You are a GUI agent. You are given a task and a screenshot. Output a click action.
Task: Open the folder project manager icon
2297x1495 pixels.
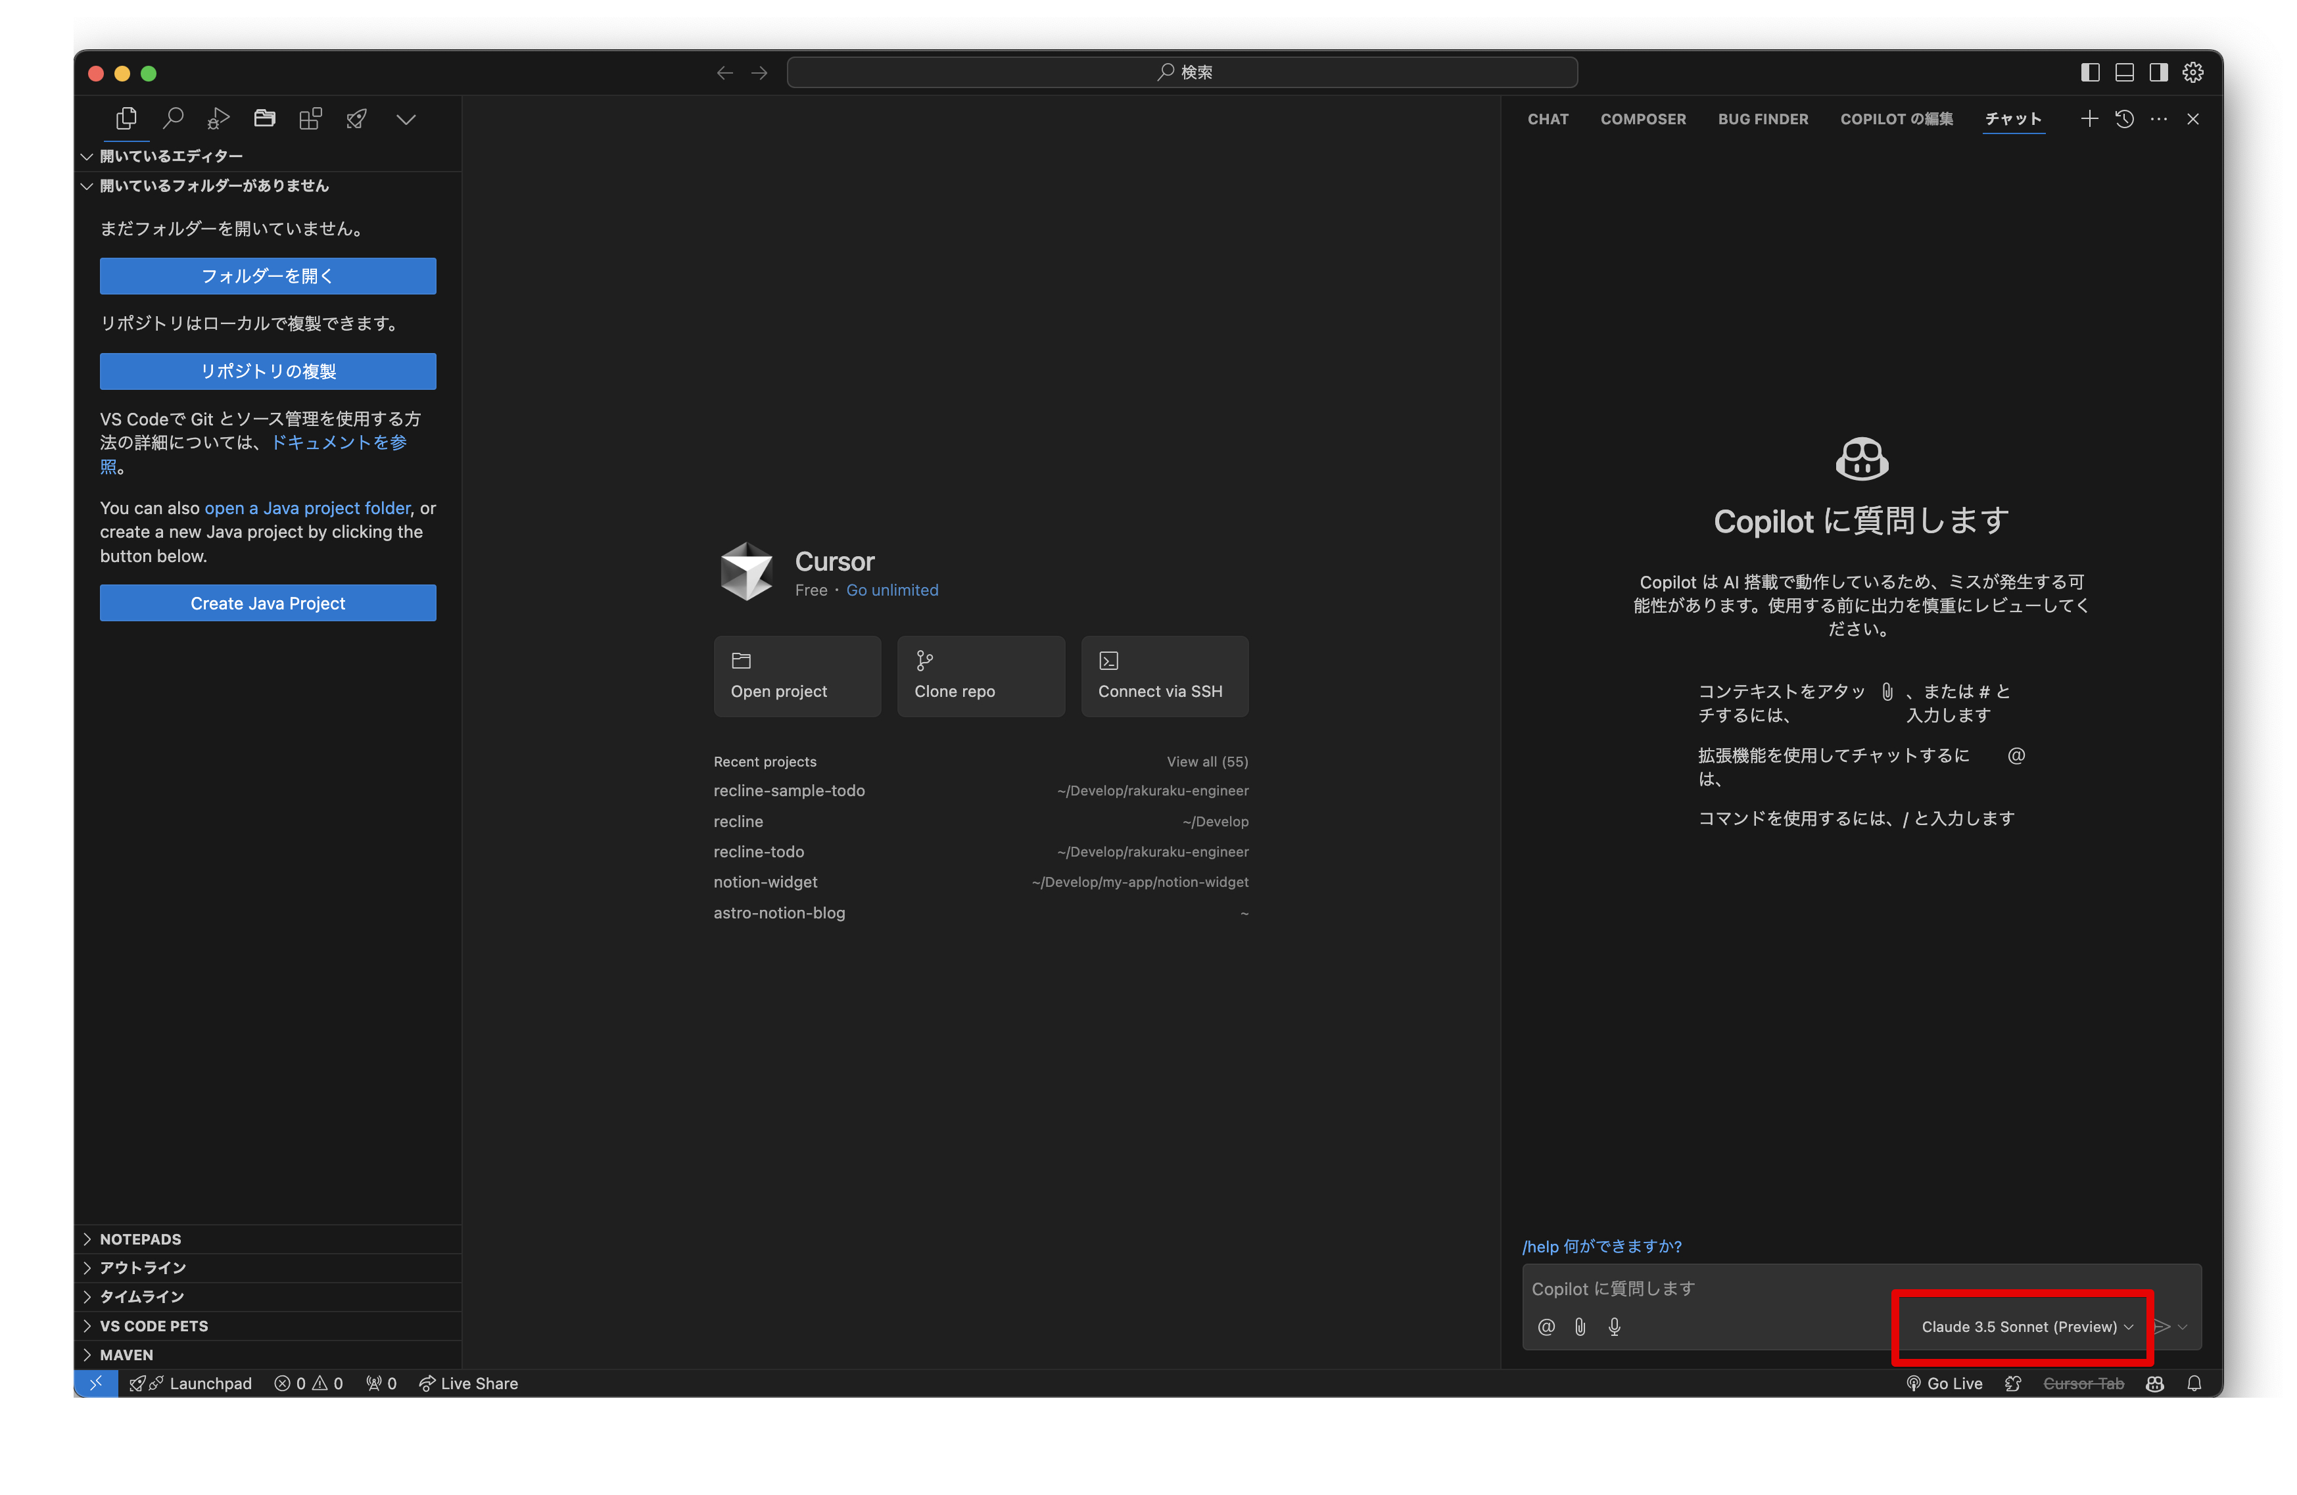point(264,119)
